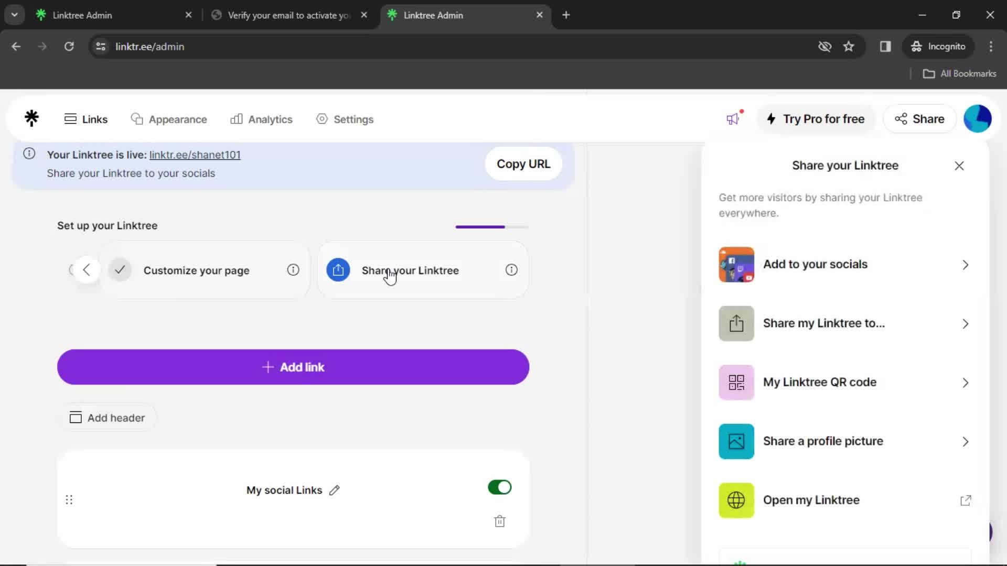The image size is (1007, 566).
Task: Click the info icon beside Customize your page
Action: [x=293, y=270]
